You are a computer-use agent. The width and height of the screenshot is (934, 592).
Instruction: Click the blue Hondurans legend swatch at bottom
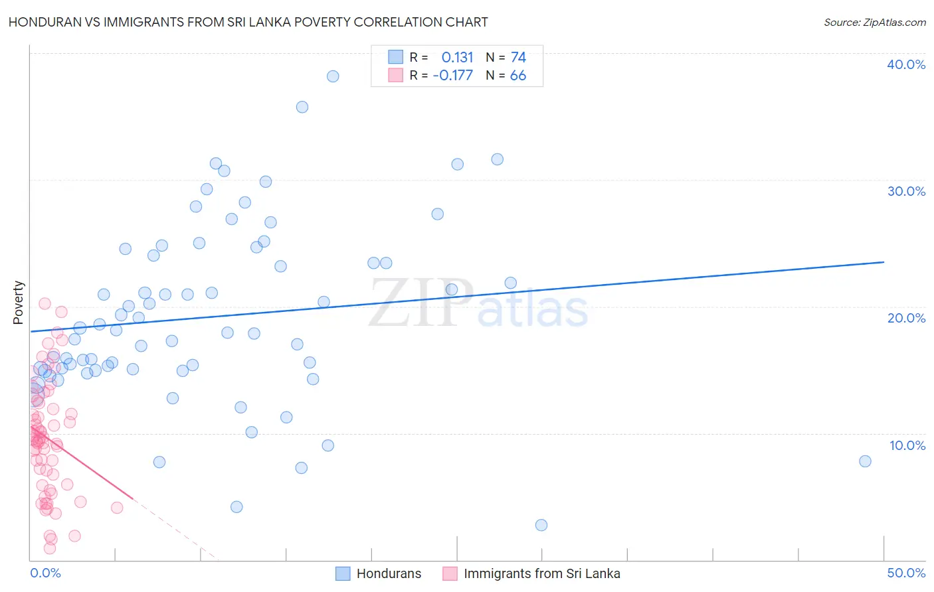[343, 573]
